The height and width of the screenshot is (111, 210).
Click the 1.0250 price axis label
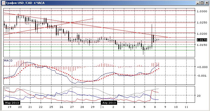click(x=202, y=23)
